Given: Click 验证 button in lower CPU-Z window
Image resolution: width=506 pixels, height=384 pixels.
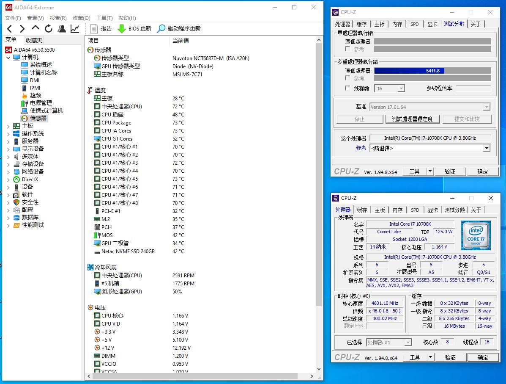Looking at the screenshot, I should [x=450, y=357].
